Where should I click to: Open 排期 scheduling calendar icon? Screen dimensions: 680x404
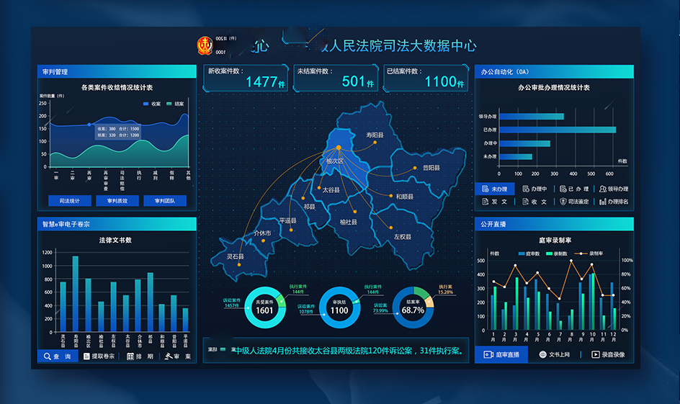130,356
